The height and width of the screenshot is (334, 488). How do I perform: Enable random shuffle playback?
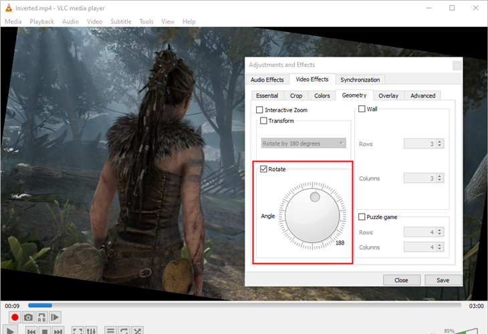(x=137, y=331)
